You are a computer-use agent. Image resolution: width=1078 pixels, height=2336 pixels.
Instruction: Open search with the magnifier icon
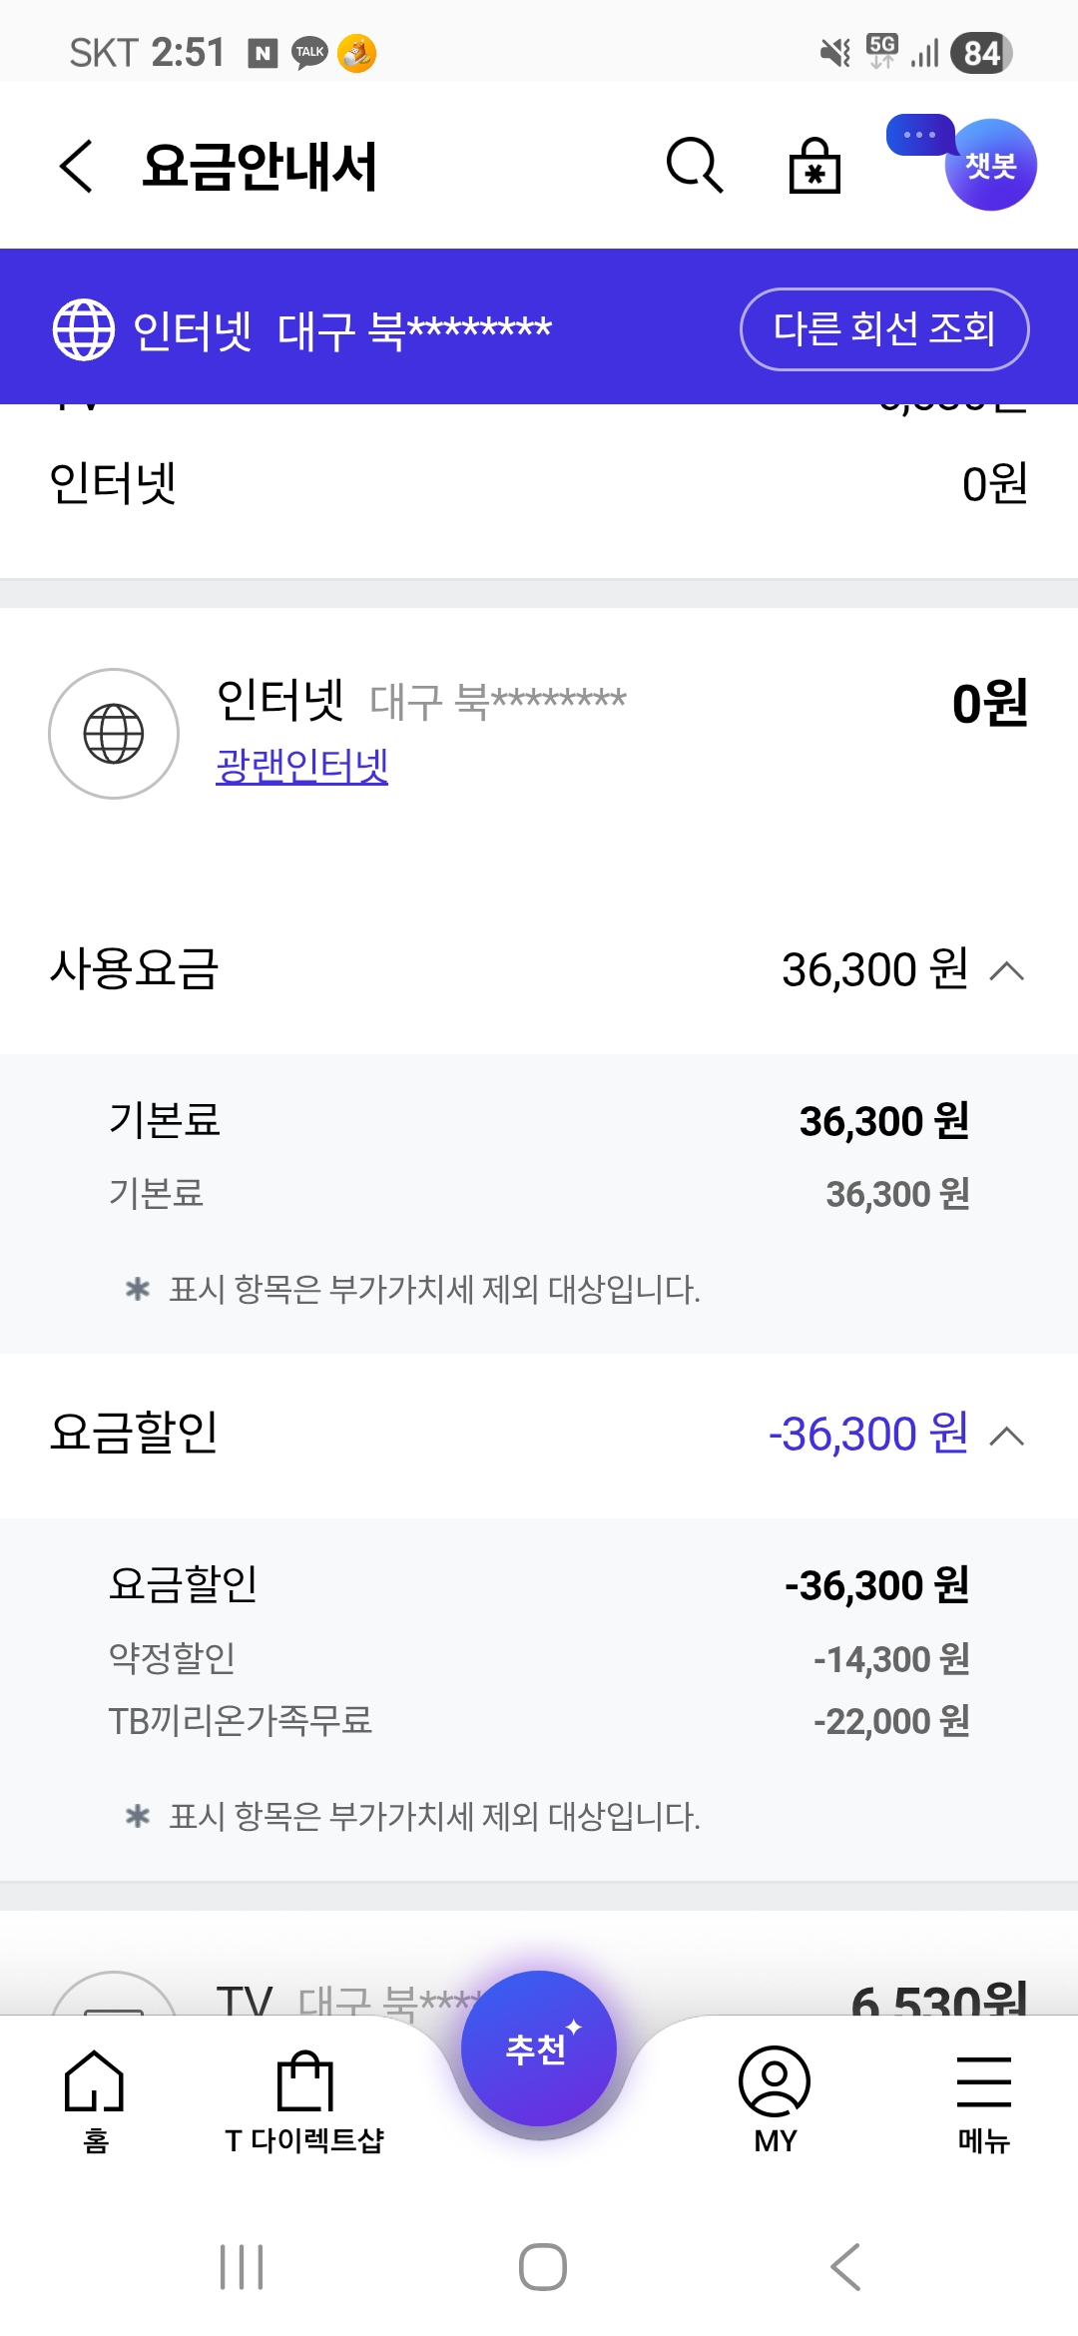694,165
